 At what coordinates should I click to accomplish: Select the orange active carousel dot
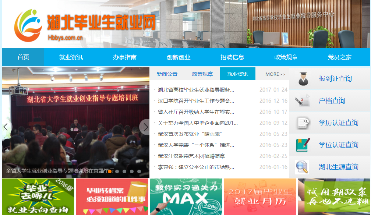click(x=110, y=171)
